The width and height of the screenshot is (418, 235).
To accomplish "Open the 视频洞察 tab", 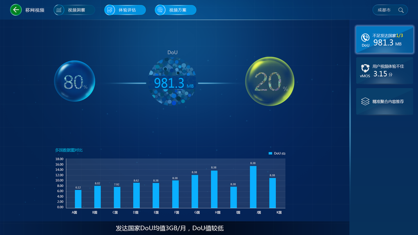I will click(x=74, y=10).
